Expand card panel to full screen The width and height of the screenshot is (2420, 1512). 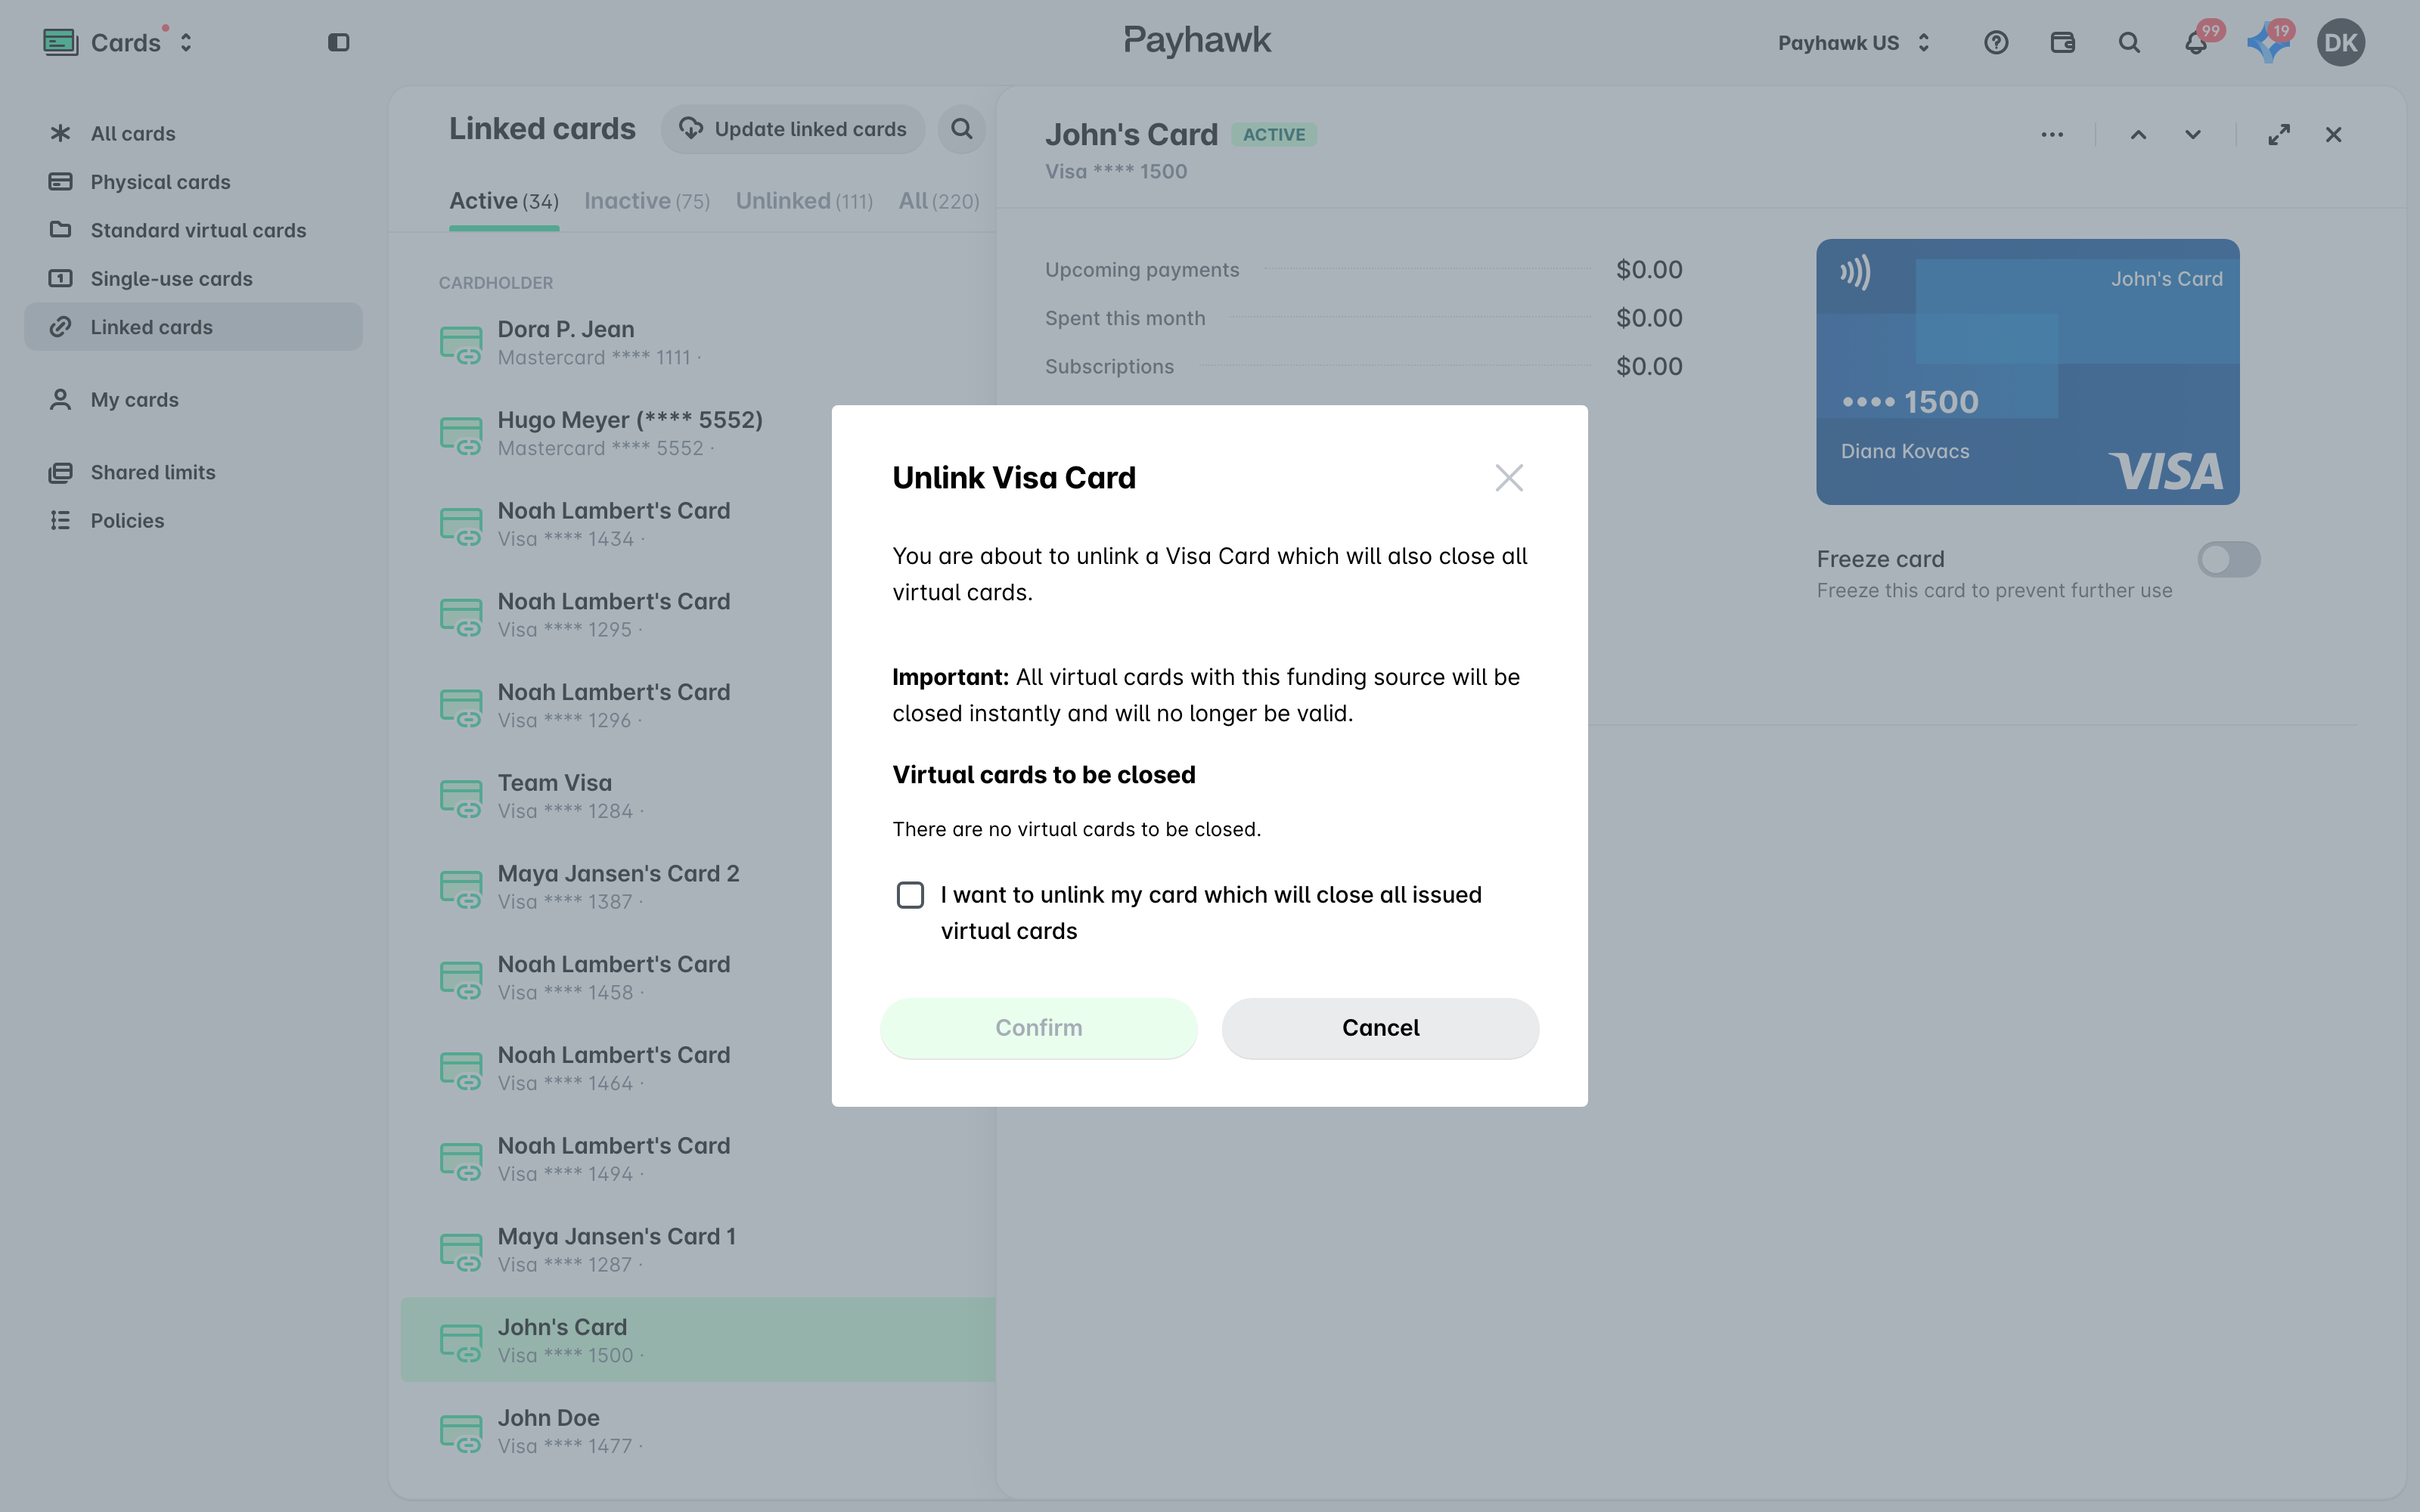coord(2279,135)
